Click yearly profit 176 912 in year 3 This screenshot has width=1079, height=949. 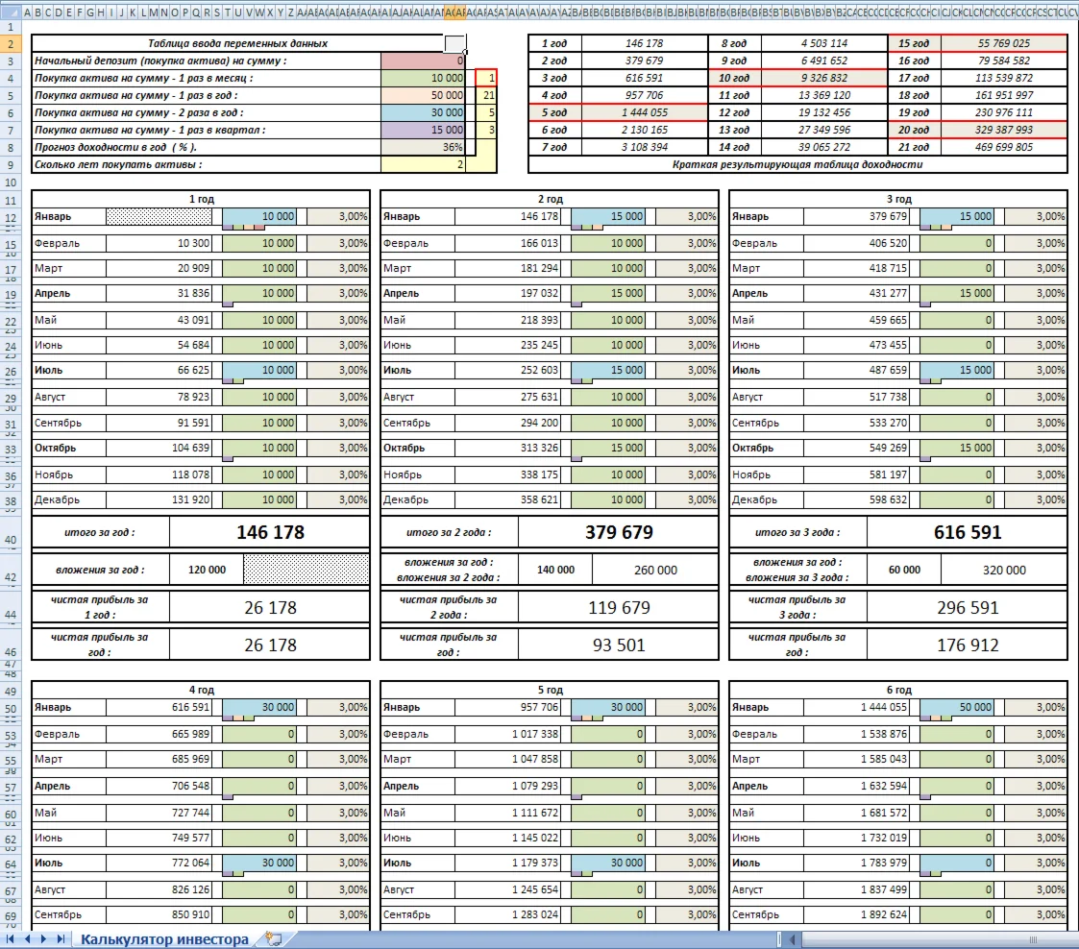click(968, 645)
